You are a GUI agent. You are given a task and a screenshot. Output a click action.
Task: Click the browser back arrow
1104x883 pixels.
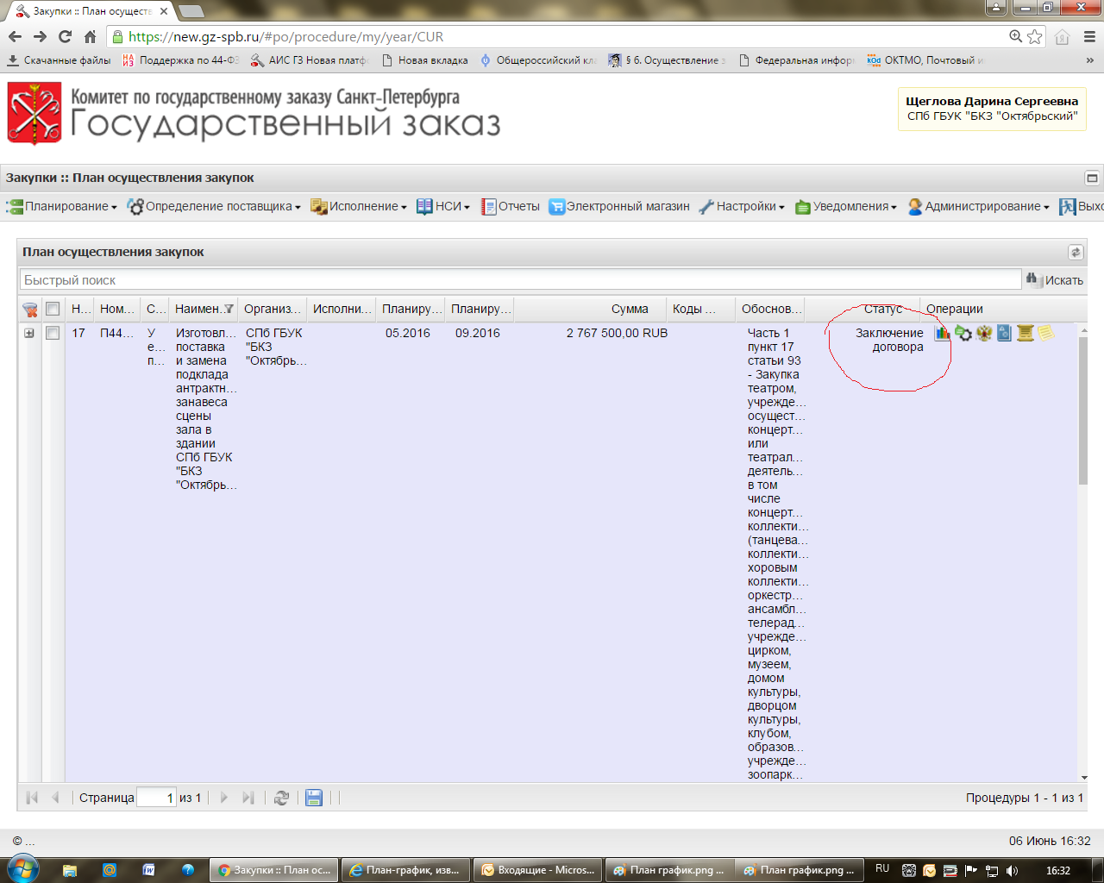(x=15, y=36)
